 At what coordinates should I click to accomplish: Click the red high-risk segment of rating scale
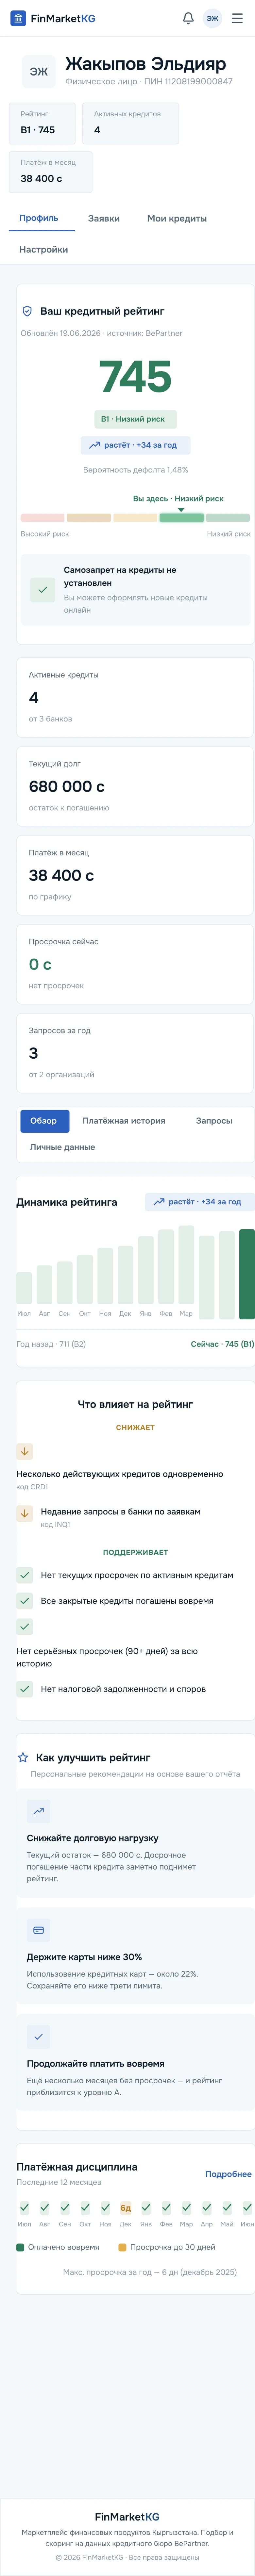[42, 518]
